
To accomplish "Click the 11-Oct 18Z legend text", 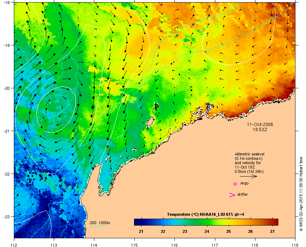I will [x=245, y=167].
